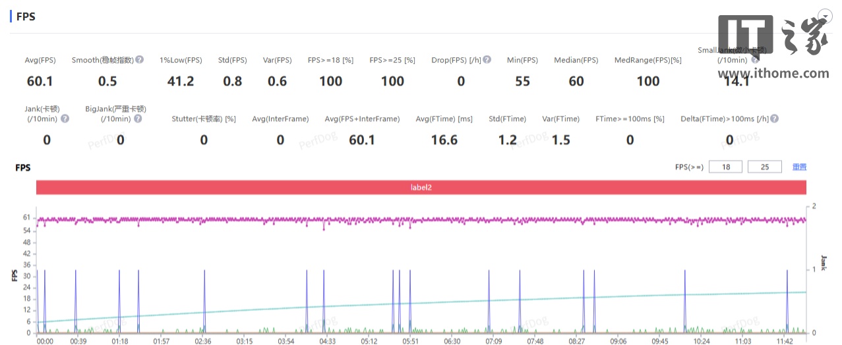Click the BigJank help icon
The image size is (842, 345).
pyautogui.click(x=138, y=119)
